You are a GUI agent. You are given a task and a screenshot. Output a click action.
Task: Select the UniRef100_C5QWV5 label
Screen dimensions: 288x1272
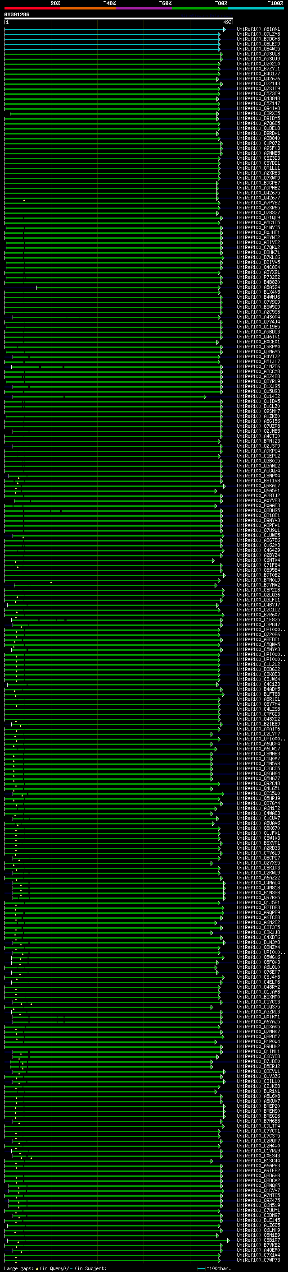pos(258,644)
